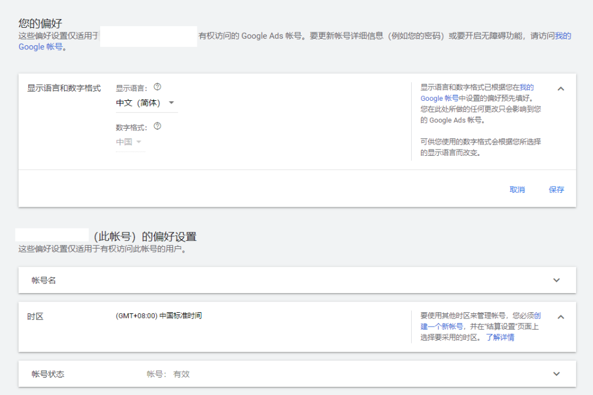Click the 时区 section label
The height and width of the screenshot is (395, 593).
35,316
